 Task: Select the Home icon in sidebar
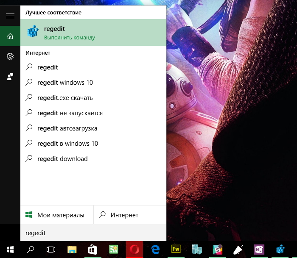coord(10,36)
